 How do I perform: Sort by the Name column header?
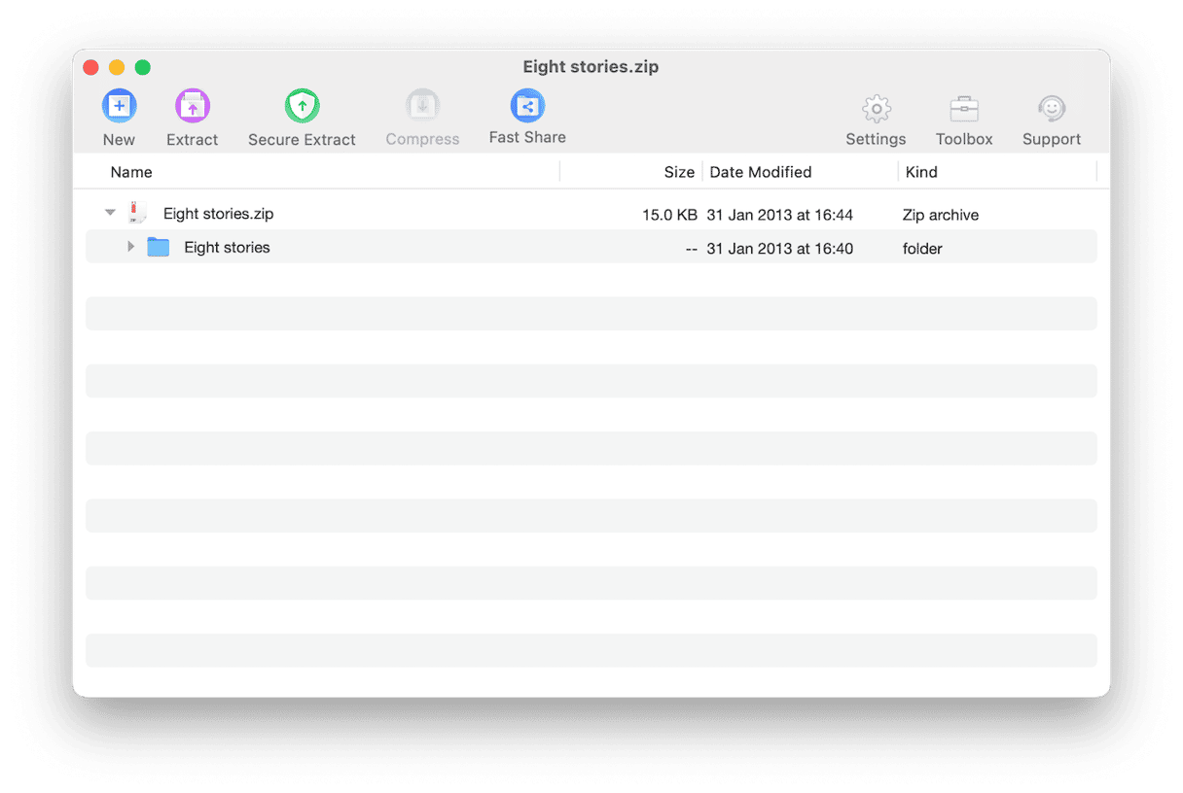click(x=131, y=172)
